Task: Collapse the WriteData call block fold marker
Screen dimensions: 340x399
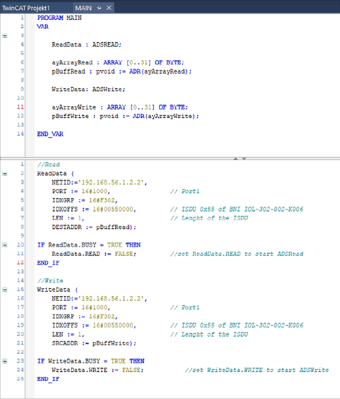Action: [x=5, y=290]
